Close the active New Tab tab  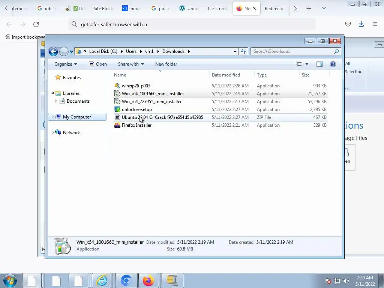pos(254,9)
